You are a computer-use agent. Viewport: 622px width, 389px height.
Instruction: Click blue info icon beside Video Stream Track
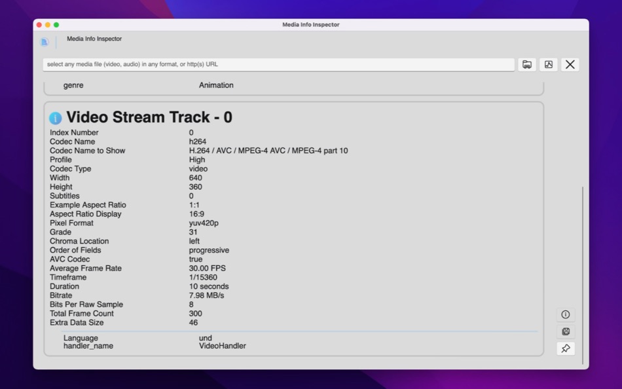[x=55, y=118]
